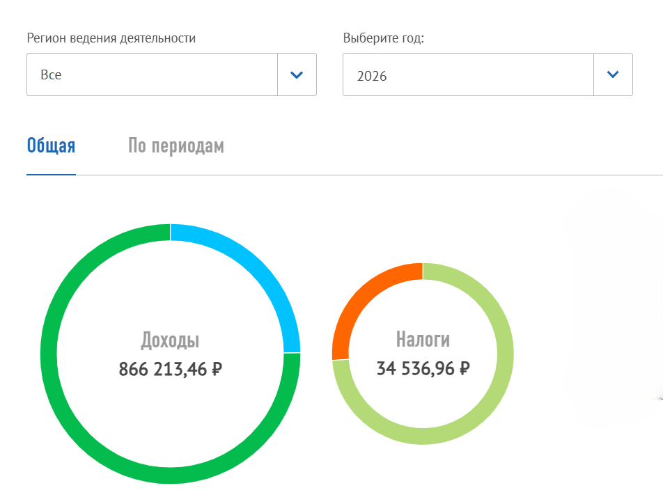Open the year dropdown showing 2026
Viewport: 663px width, 504px height.
pos(468,74)
